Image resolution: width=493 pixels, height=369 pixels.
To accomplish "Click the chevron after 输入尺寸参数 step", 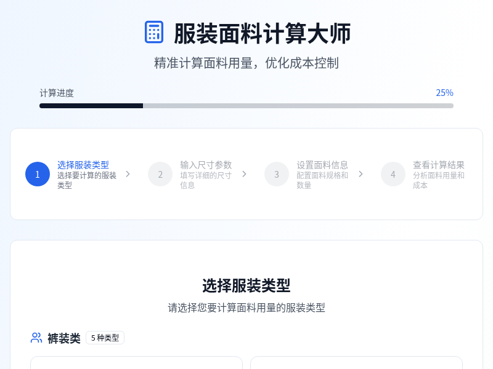I will [x=244, y=174].
